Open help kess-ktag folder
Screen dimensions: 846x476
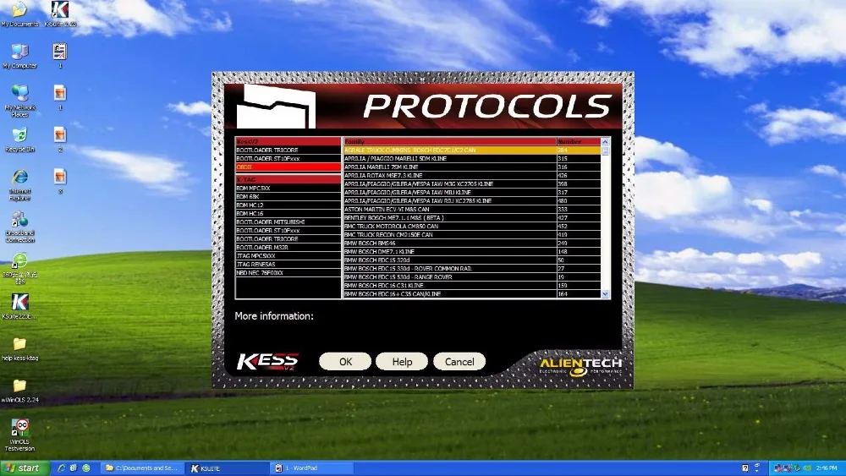20,349
